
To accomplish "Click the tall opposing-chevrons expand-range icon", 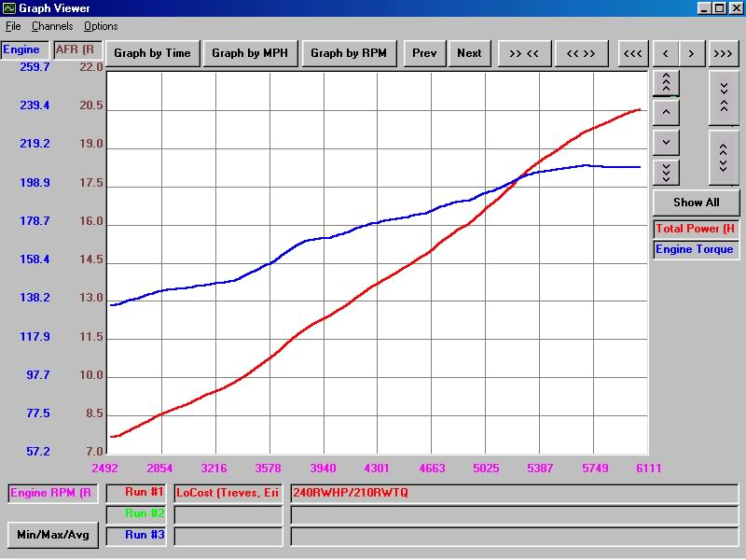I will pyautogui.click(x=724, y=159).
